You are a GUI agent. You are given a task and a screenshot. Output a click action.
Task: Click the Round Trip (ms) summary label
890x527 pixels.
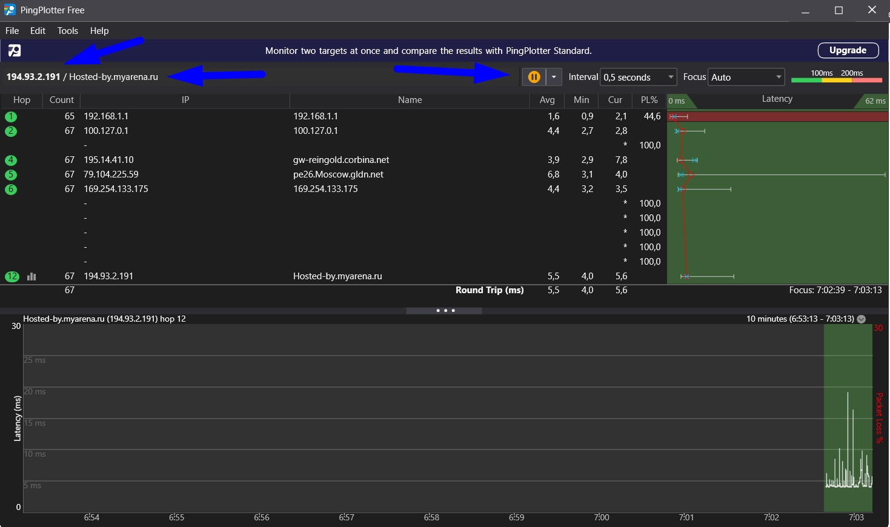click(x=490, y=290)
